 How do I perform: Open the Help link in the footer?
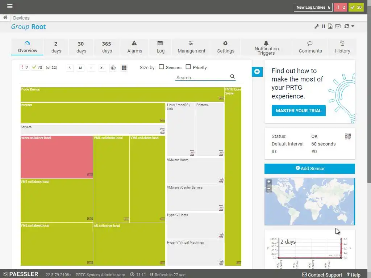[x=354, y=275]
